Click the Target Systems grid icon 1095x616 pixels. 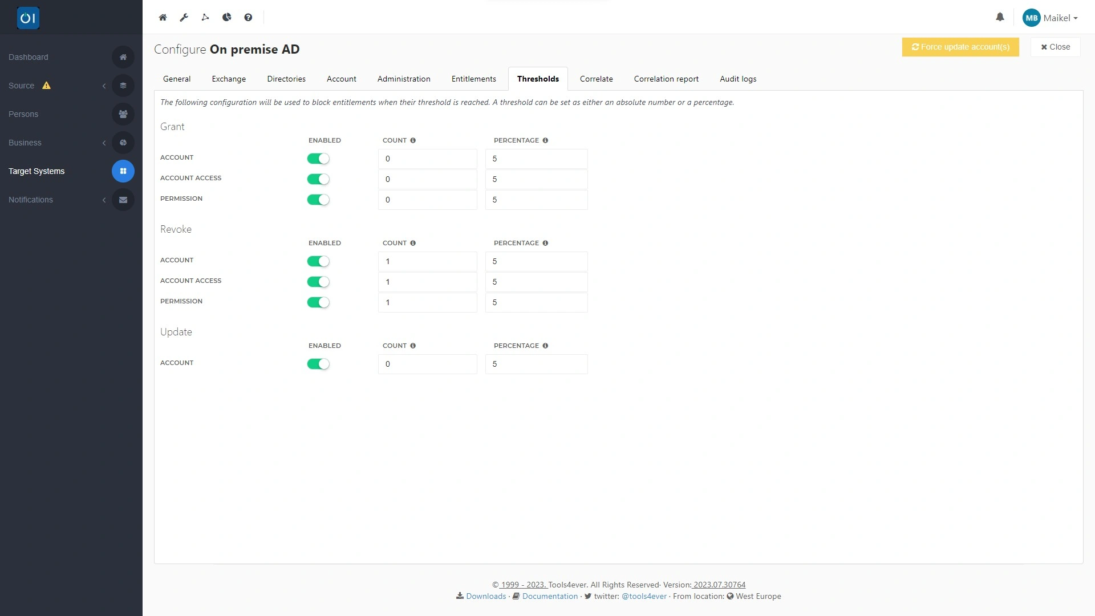coord(123,171)
